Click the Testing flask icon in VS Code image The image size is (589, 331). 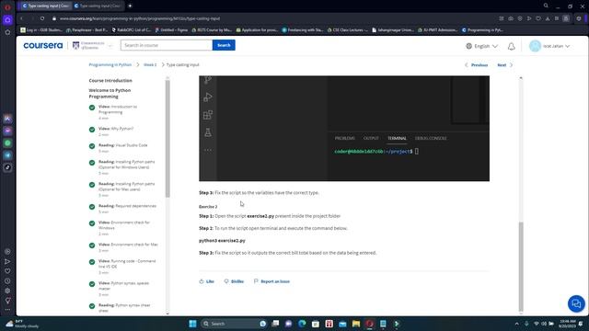(x=208, y=132)
